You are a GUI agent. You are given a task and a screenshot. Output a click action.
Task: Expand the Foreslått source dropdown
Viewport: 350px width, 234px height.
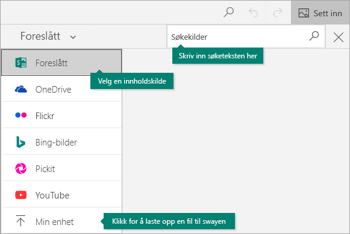pos(48,36)
